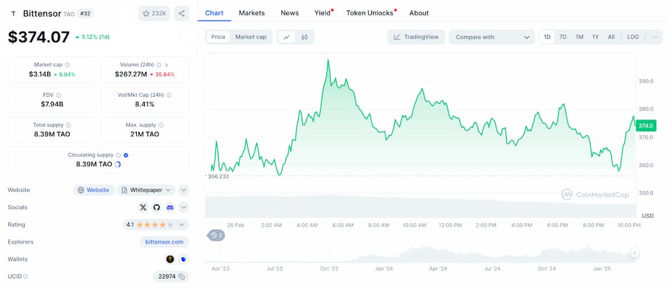Click the Volume (24h) arrow chevron
668x288 pixels.
(x=166, y=65)
